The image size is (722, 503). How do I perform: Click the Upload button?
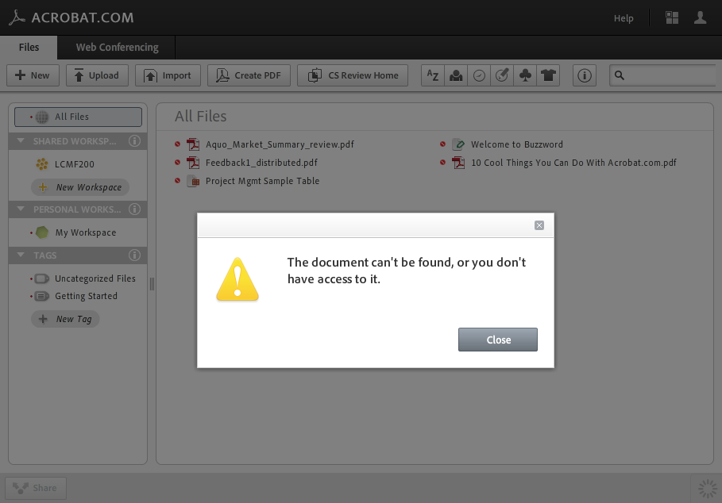point(97,75)
